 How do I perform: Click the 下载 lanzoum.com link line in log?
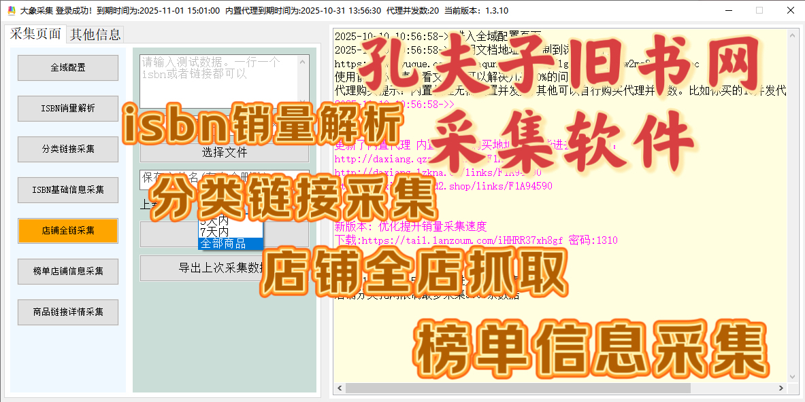[x=476, y=240]
